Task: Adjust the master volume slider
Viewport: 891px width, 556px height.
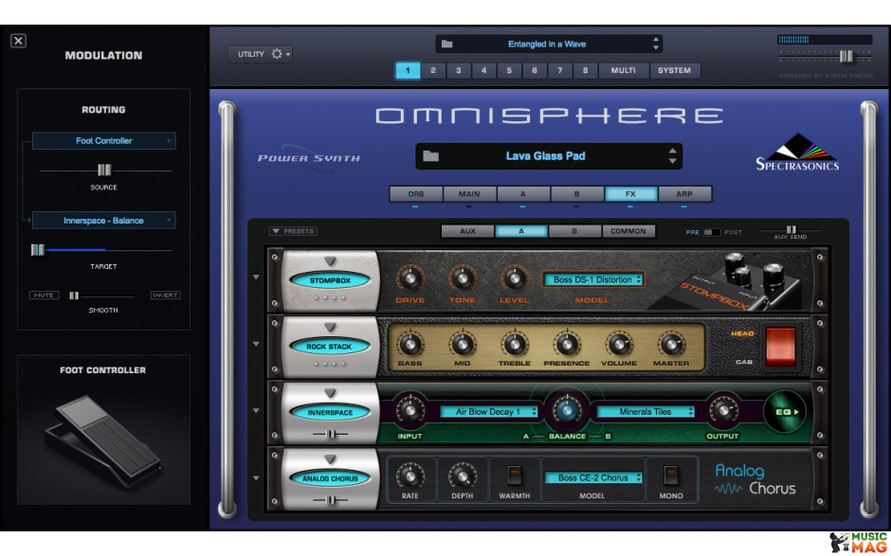Action: (x=846, y=56)
